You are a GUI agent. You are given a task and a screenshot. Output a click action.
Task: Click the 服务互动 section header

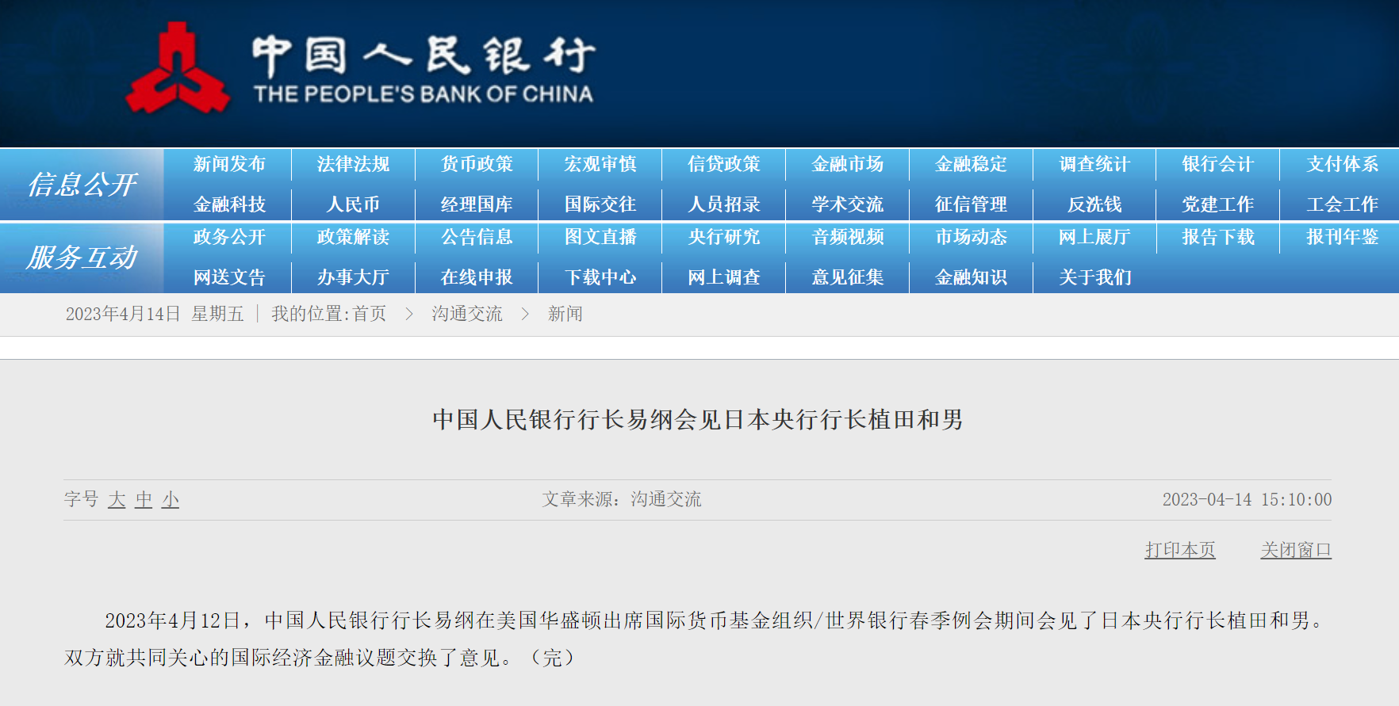[82, 258]
